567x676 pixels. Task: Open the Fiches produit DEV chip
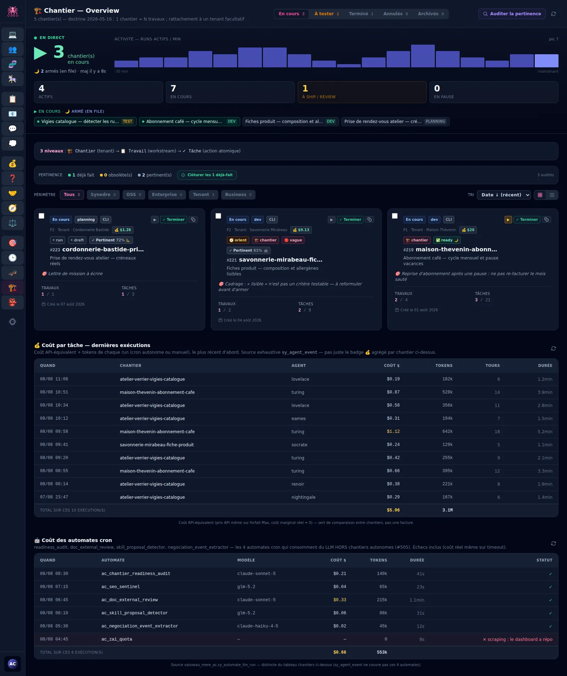click(x=291, y=122)
